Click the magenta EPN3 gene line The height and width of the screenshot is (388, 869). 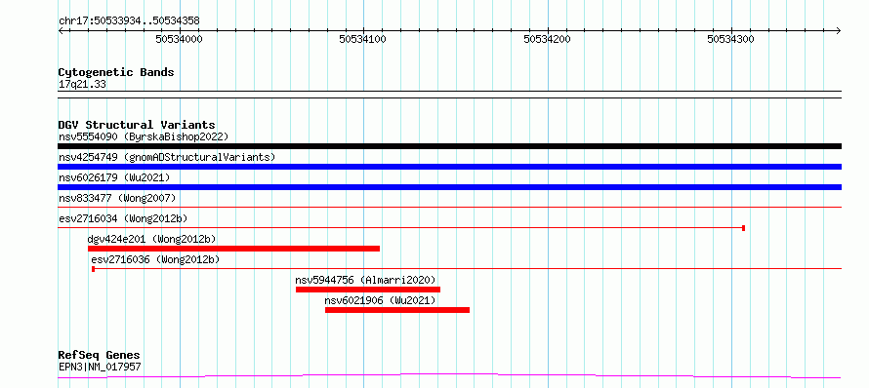coord(449,376)
